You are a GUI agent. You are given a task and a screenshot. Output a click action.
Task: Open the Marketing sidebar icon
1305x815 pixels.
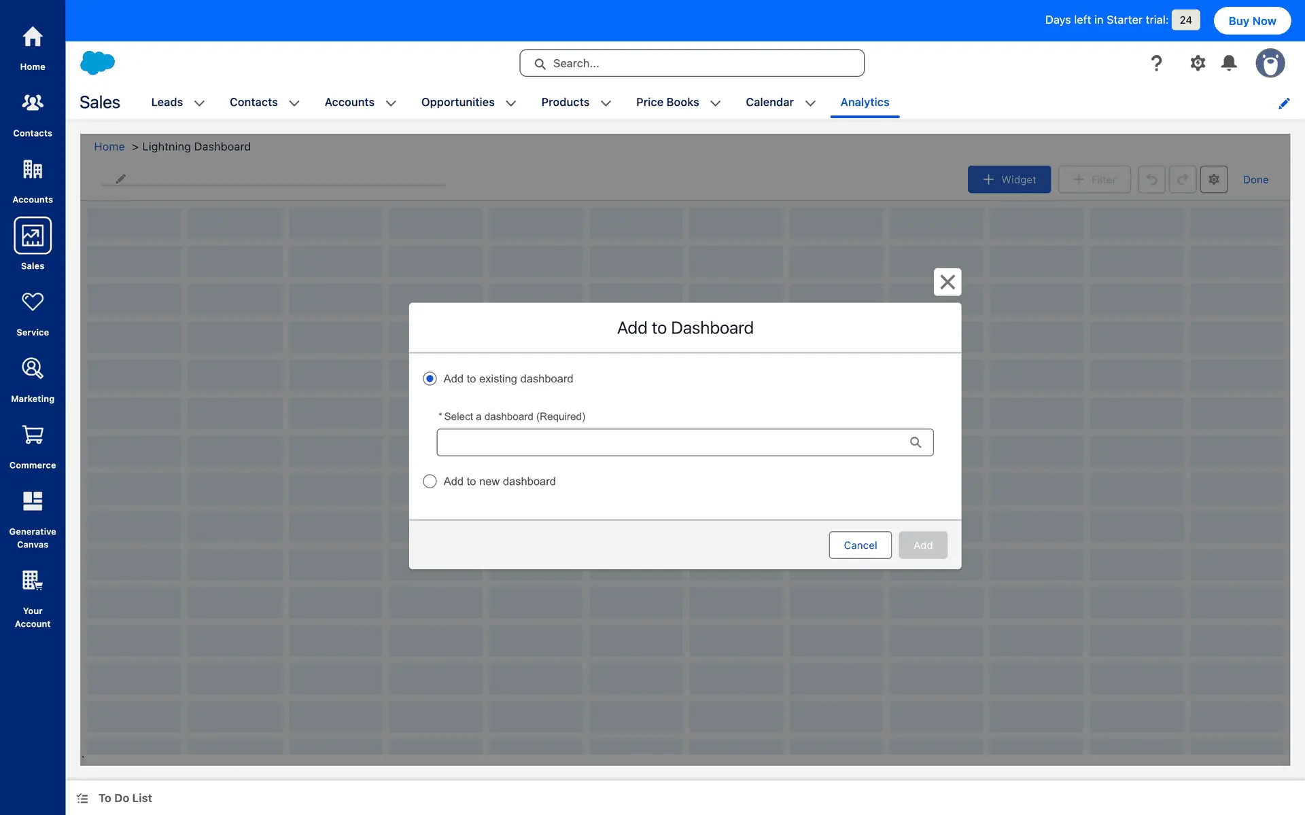pos(33,369)
